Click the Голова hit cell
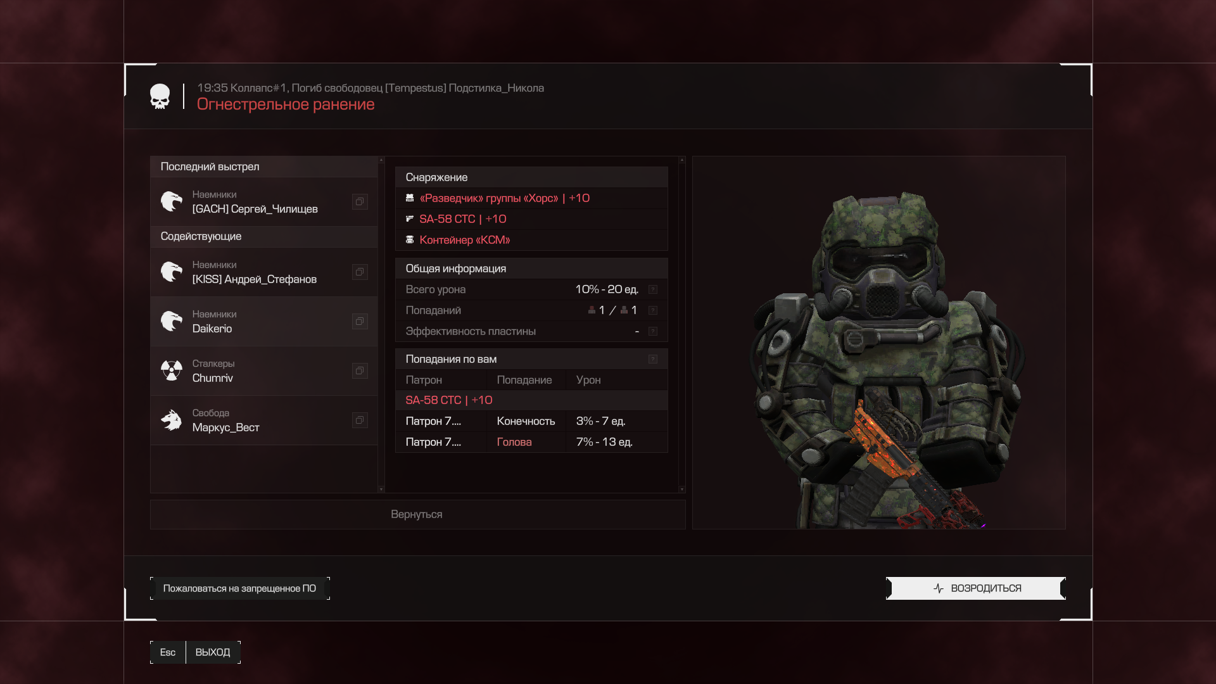Image resolution: width=1216 pixels, height=684 pixels. (x=526, y=442)
